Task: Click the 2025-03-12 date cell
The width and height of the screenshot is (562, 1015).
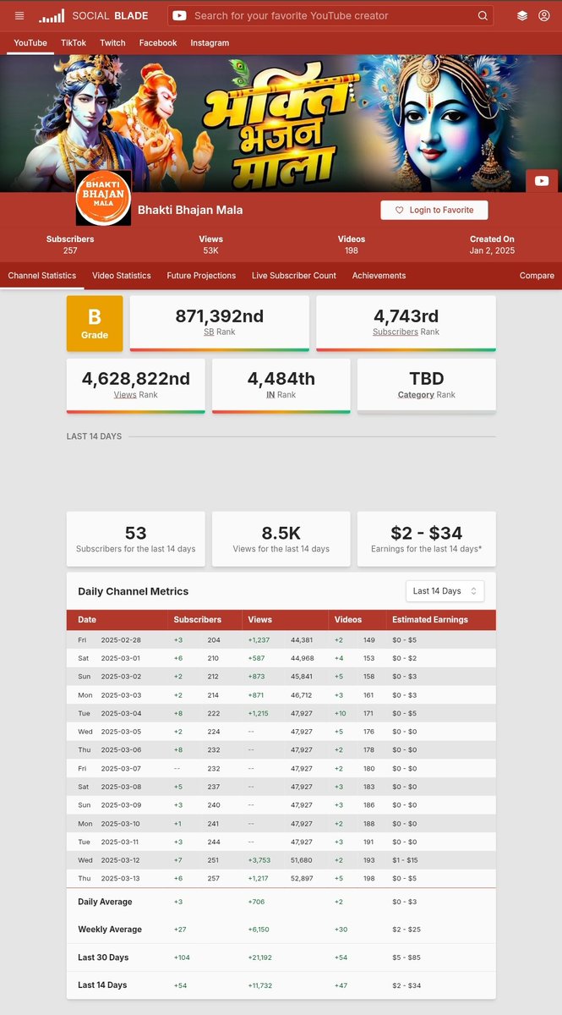Action: [x=121, y=860]
